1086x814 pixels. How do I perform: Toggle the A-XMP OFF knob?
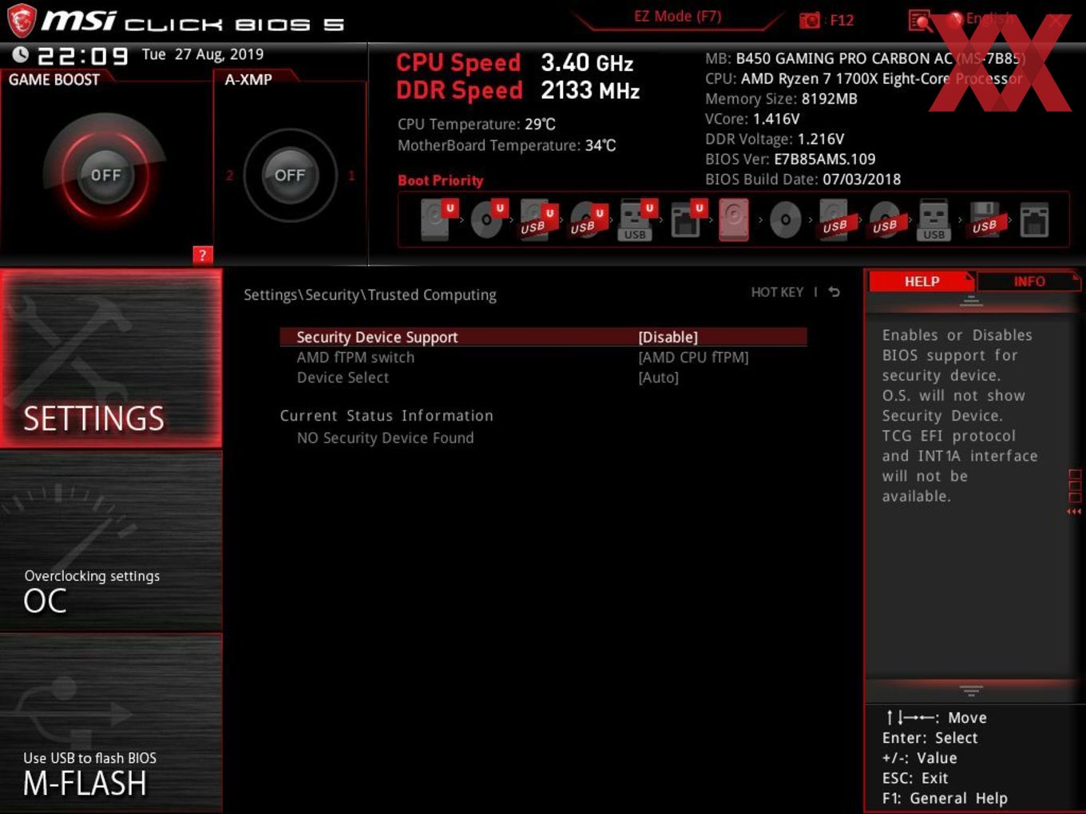[x=290, y=175]
